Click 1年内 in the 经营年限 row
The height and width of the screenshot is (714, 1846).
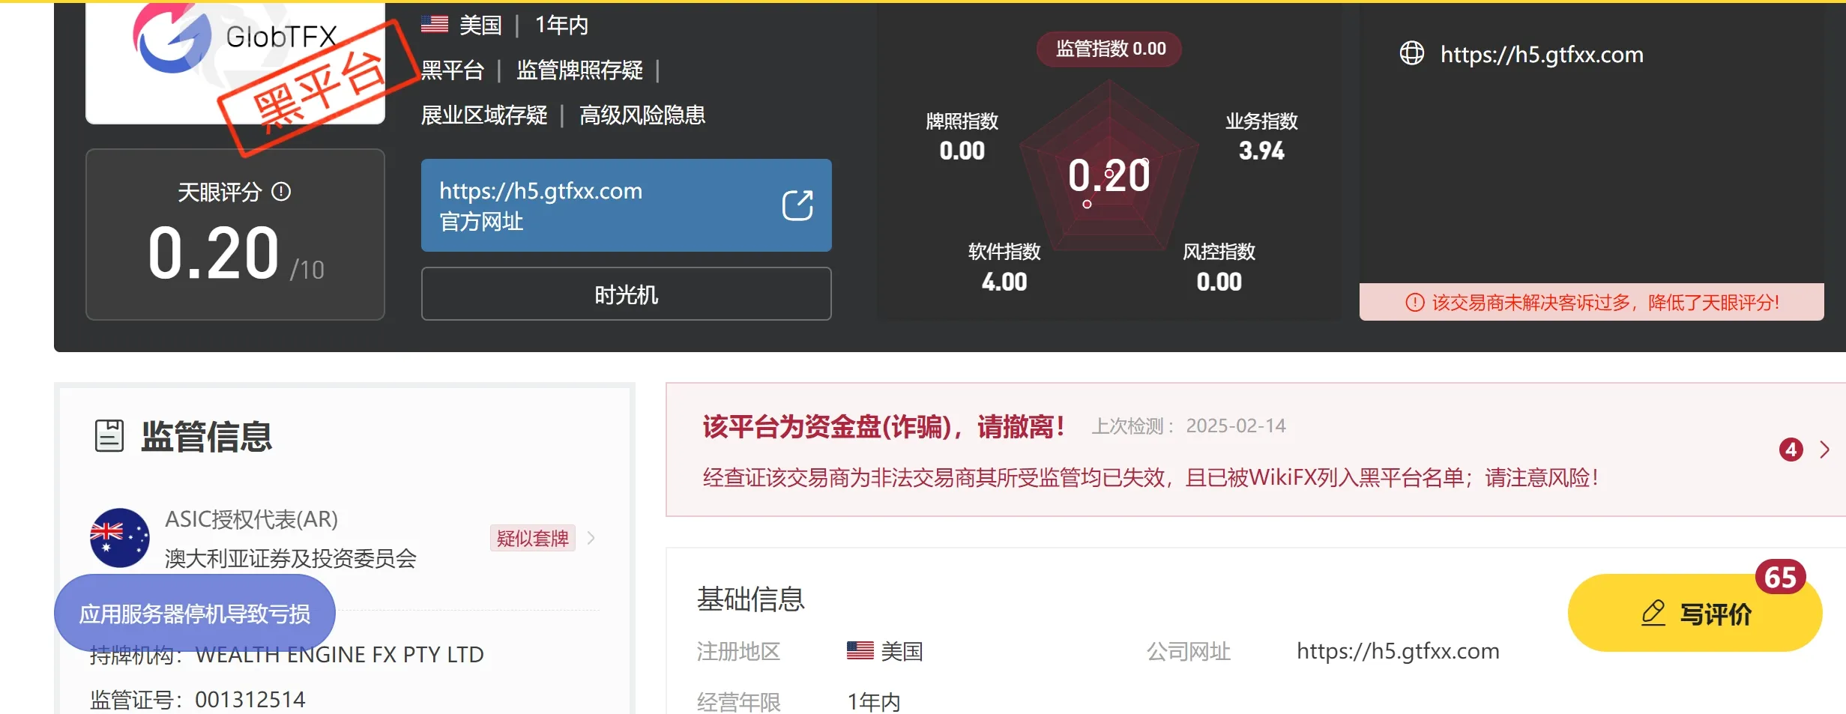point(874,702)
